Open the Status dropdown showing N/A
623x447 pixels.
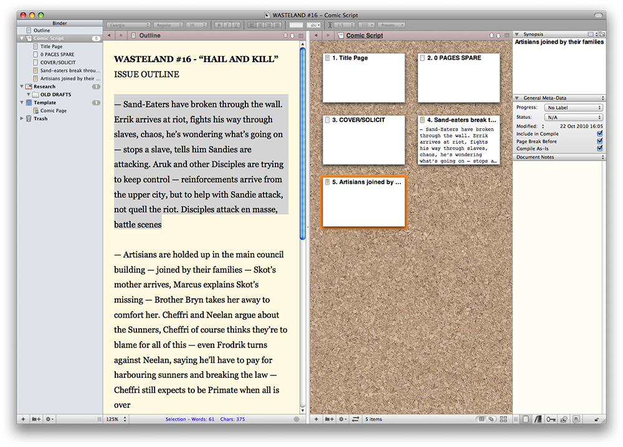pos(574,117)
